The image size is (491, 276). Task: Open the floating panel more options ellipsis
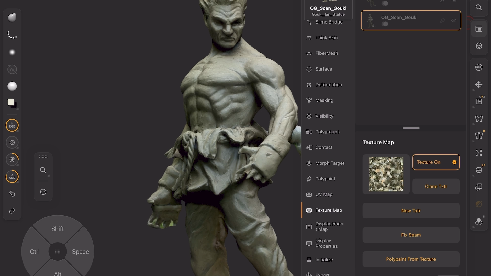tap(43, 192)
